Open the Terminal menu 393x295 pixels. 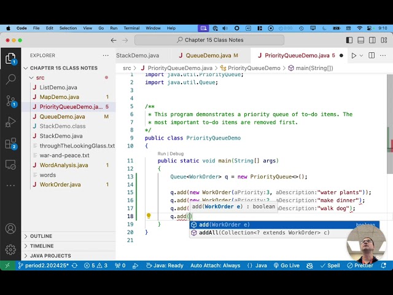(131, 28)
